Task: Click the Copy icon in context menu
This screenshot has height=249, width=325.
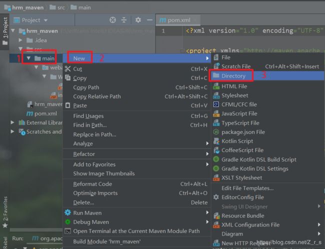Action: pyautogui.click(x=68, y=77)
